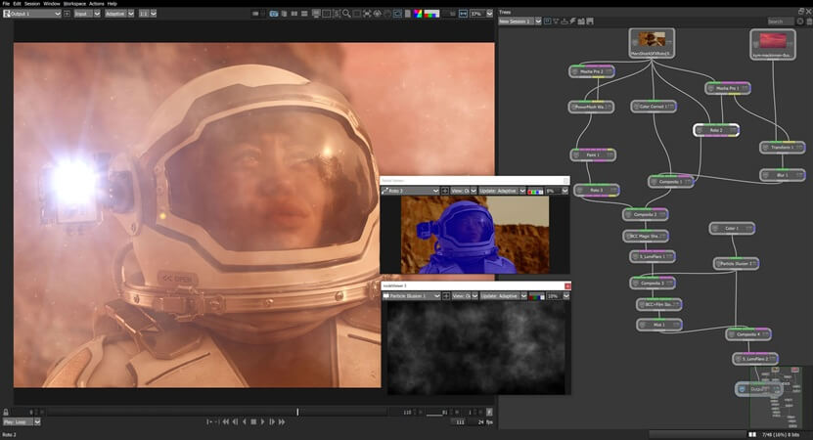Select the Composite 3 node

[653, 283]
